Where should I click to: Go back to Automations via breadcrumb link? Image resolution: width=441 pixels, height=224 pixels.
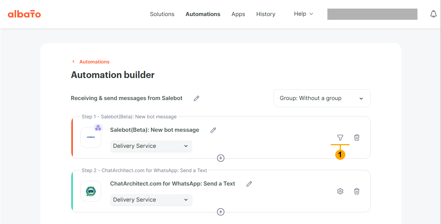click(x=95, y=62)
